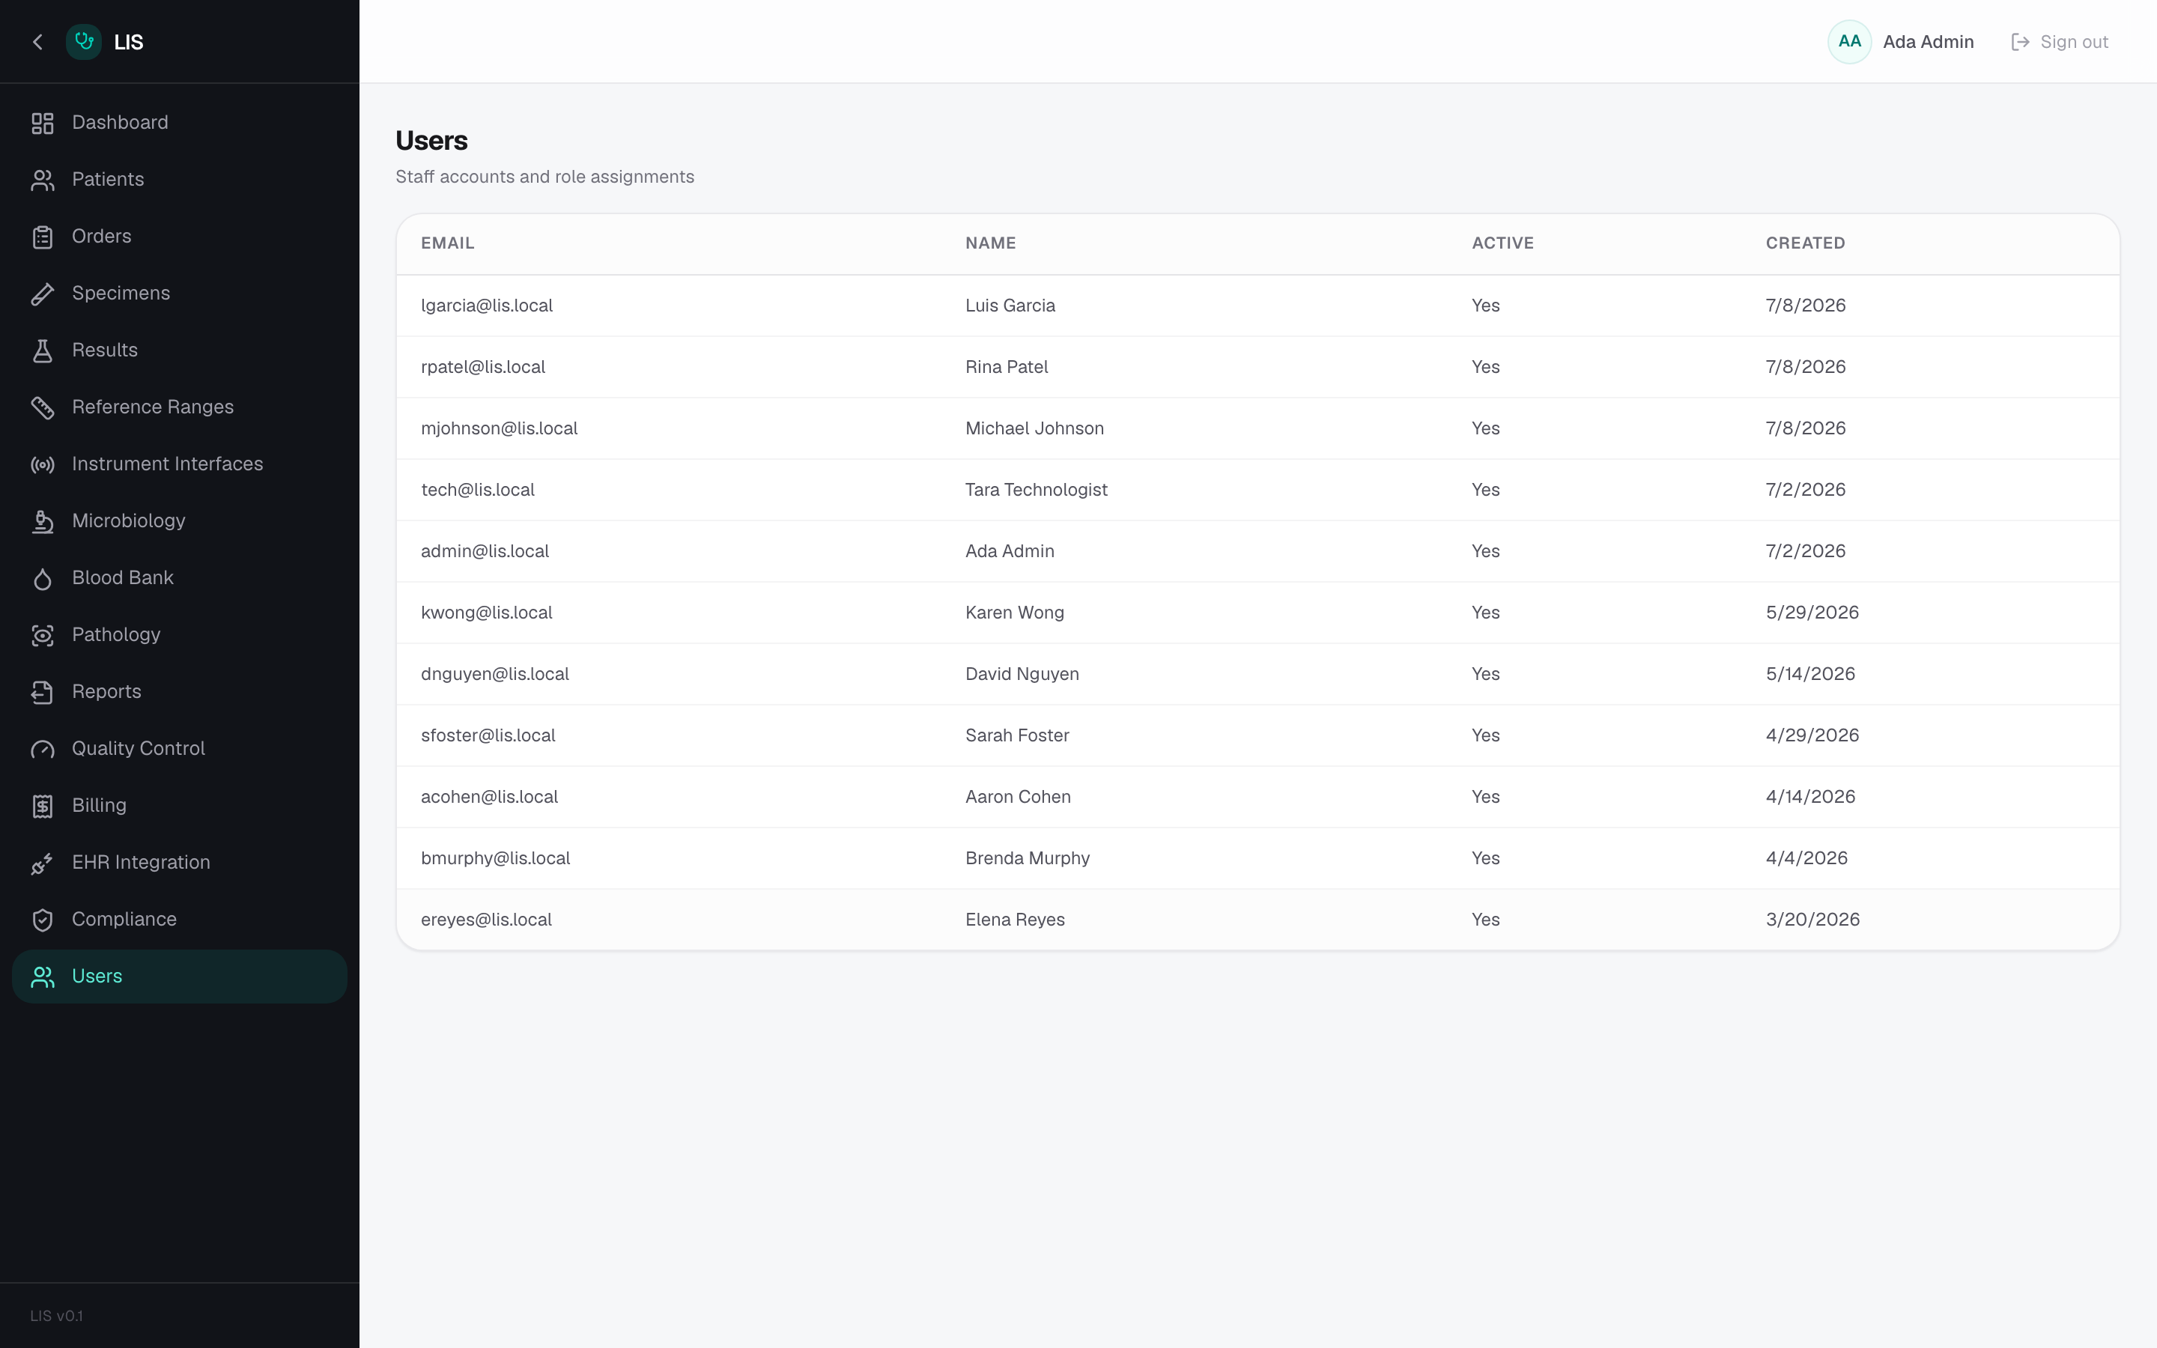Click the Email column header
The width and height of the screenshot is (2157, 1348).
pos(447,243)
